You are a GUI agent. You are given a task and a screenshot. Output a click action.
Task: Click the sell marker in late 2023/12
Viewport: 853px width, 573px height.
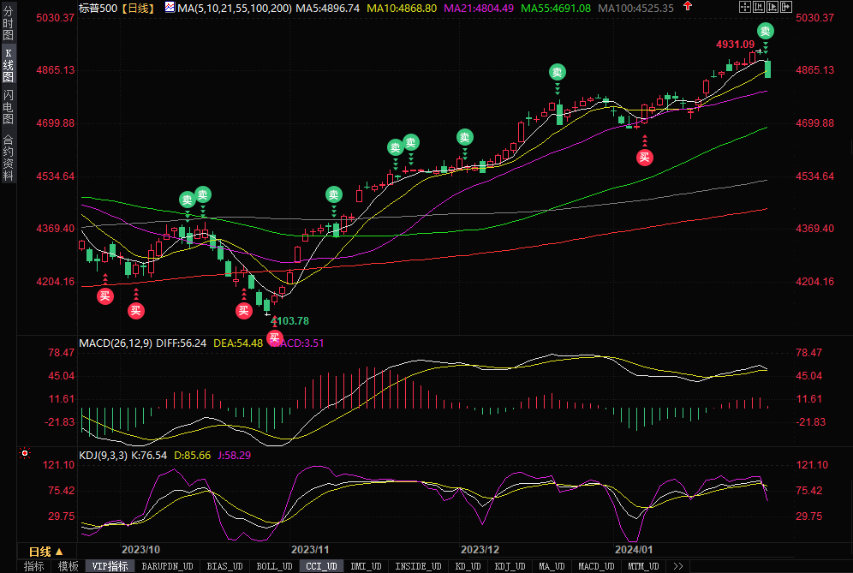[558, 73]
